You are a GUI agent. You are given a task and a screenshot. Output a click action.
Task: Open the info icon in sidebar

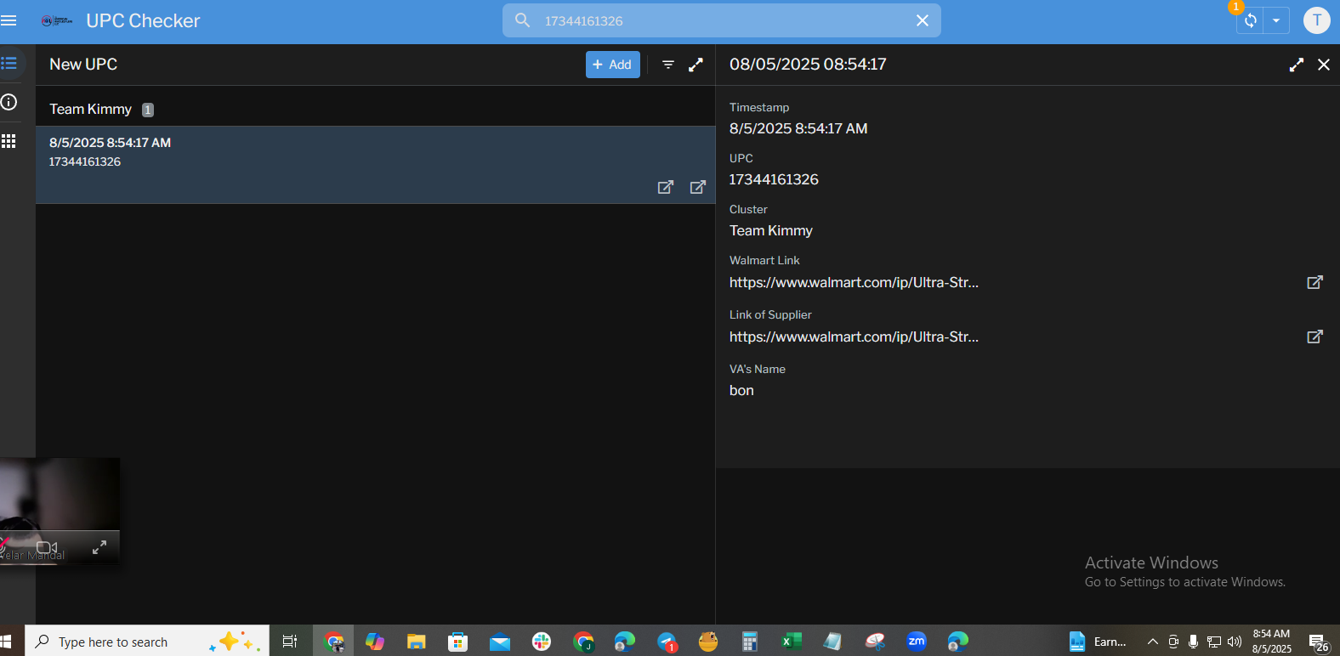9,102
